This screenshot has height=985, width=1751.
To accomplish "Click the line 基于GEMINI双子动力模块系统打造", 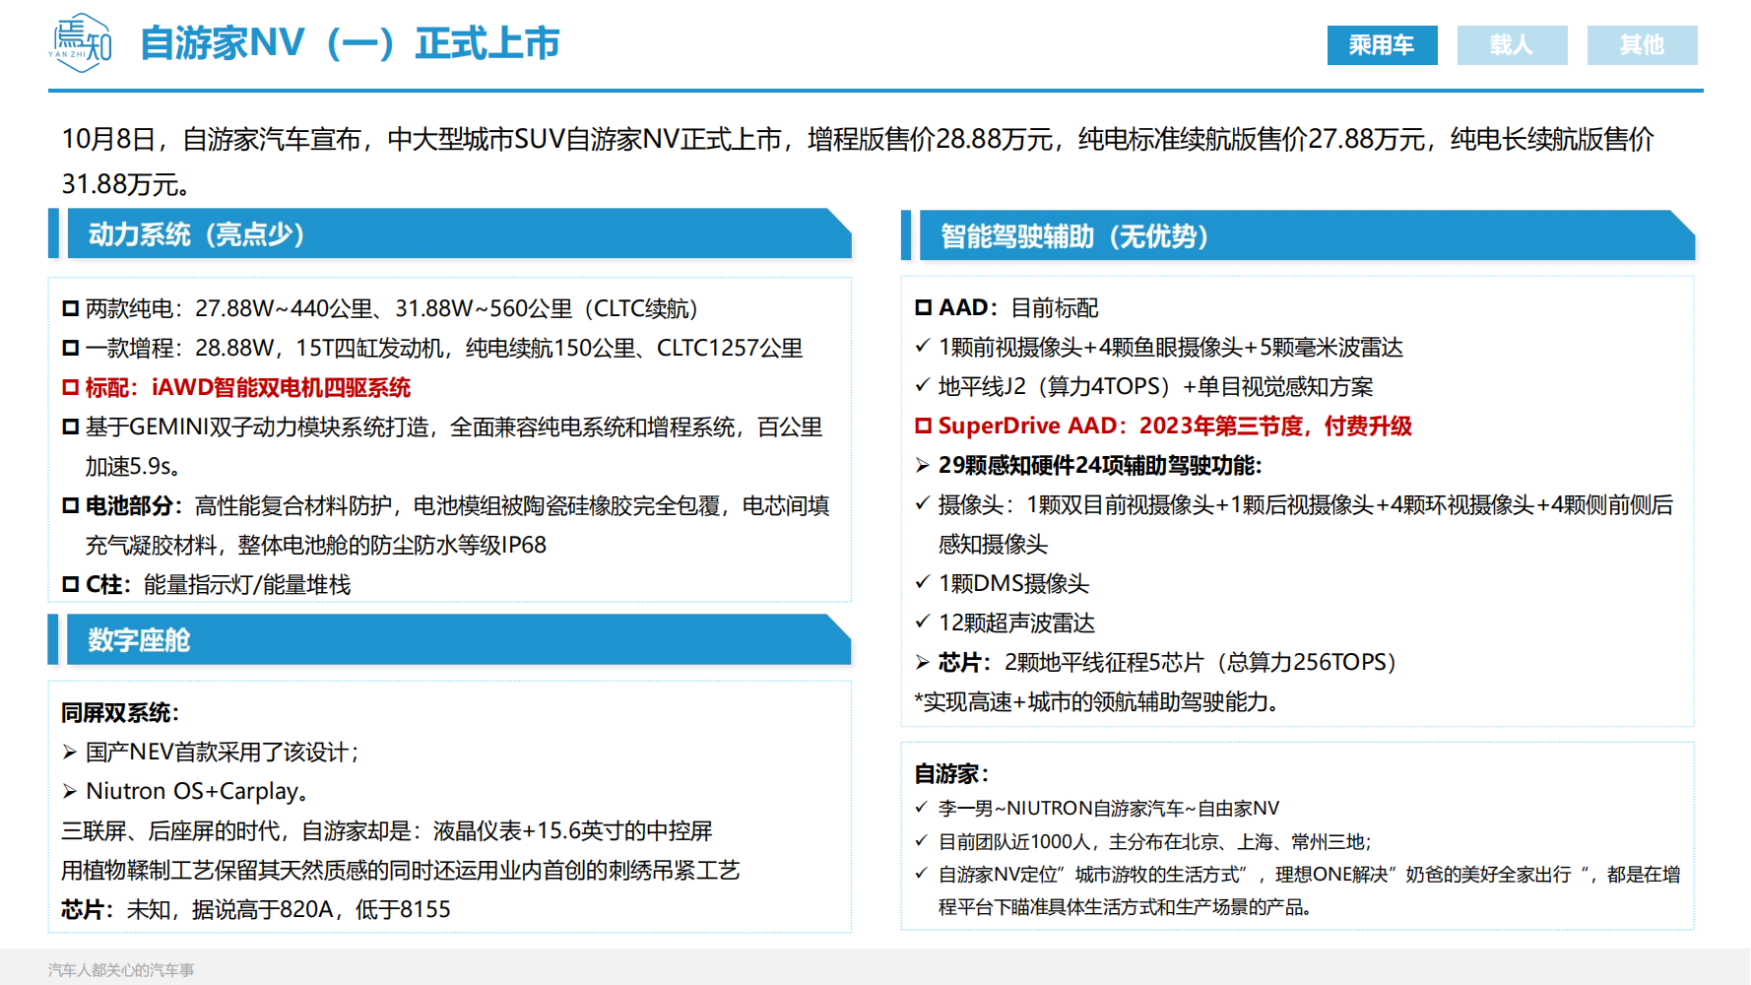I will click(x=443, y=446).
